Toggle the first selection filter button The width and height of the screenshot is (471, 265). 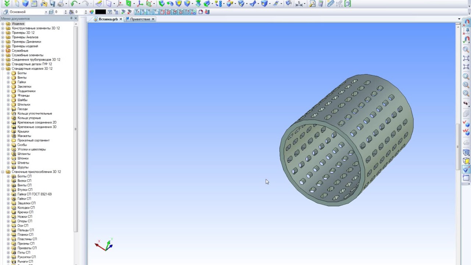pyautogui.click(x=138, y=12)
